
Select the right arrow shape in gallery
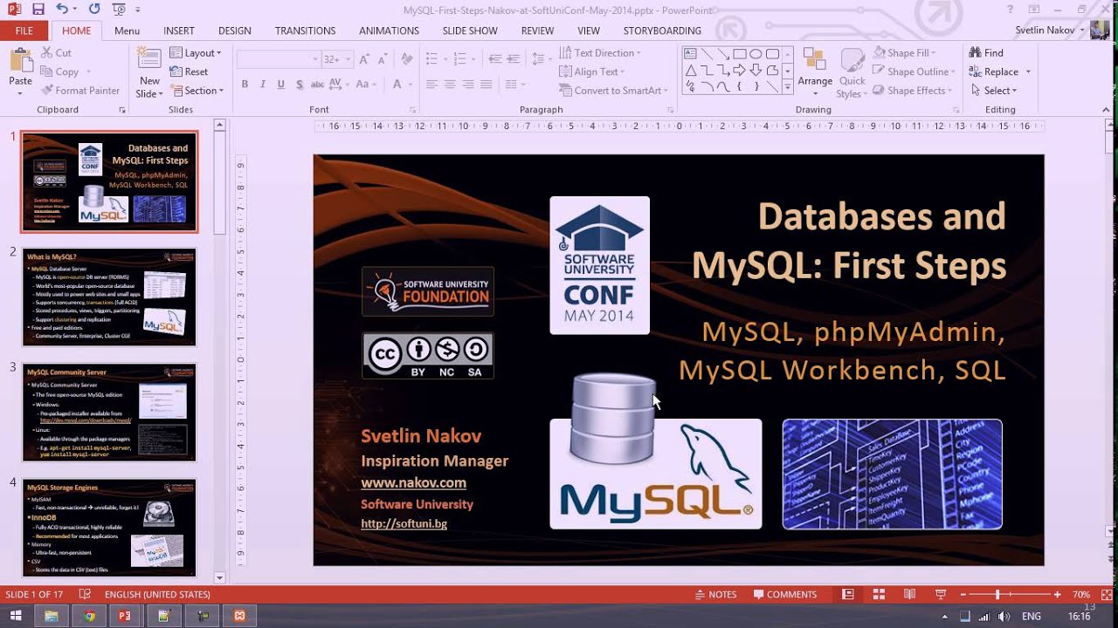[740, 71]
